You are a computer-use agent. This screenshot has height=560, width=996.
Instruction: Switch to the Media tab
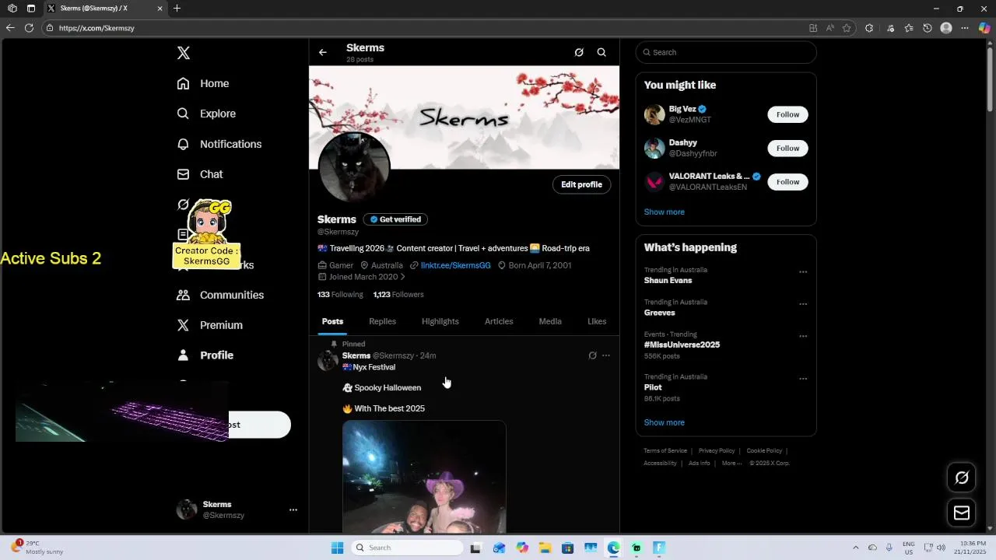coord(550,321)
